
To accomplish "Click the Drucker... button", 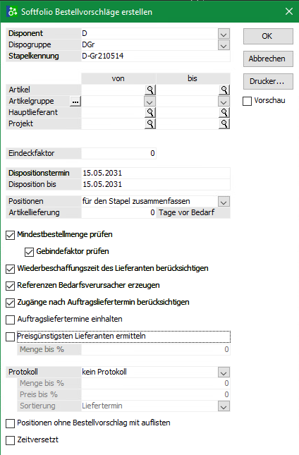I will click(x=268, y=81).
